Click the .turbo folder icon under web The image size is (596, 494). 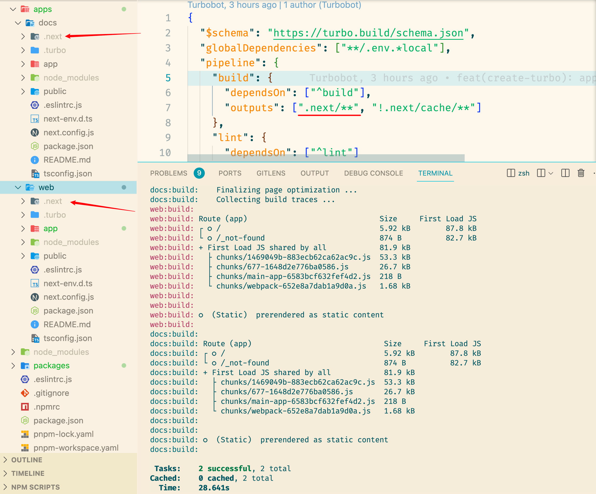35,215
